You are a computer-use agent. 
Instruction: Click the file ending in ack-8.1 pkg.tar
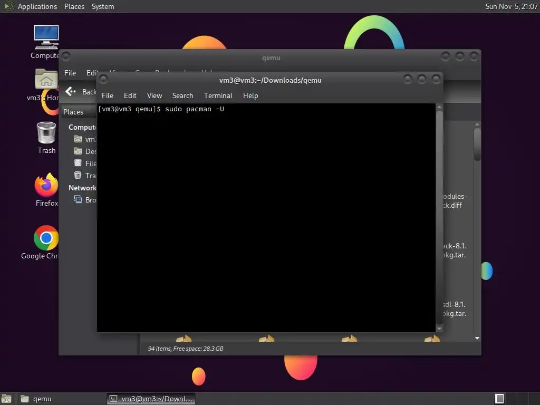454,250
